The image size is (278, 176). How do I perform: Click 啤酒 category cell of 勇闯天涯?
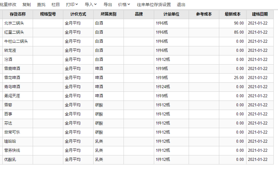point(108,96)
